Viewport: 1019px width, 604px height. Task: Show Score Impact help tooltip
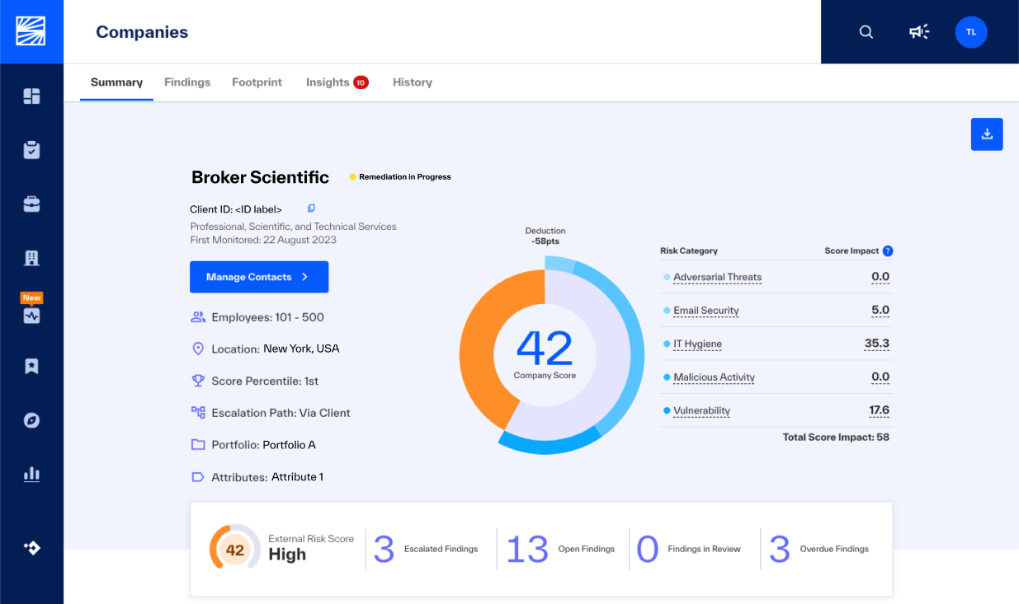pyautogui.click(x=888, y=251)
